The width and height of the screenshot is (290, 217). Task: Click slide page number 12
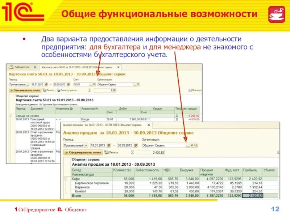pos(275,209)
